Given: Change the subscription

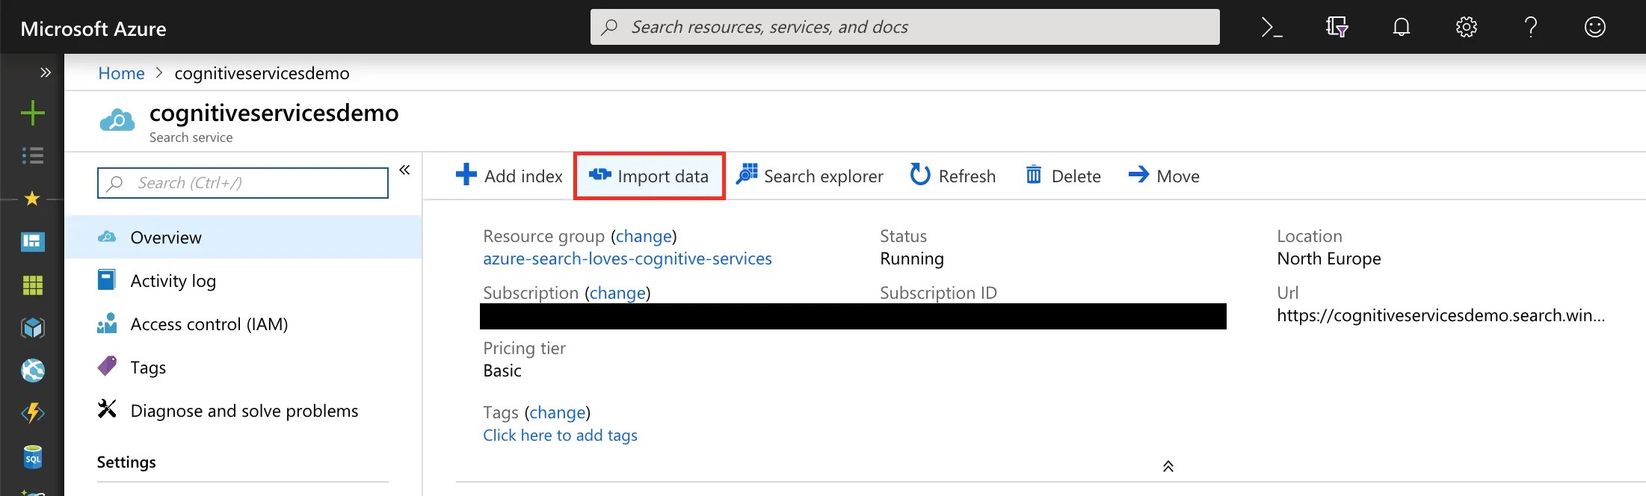Looking at the screenshot, I should click(x=617, y=293).
